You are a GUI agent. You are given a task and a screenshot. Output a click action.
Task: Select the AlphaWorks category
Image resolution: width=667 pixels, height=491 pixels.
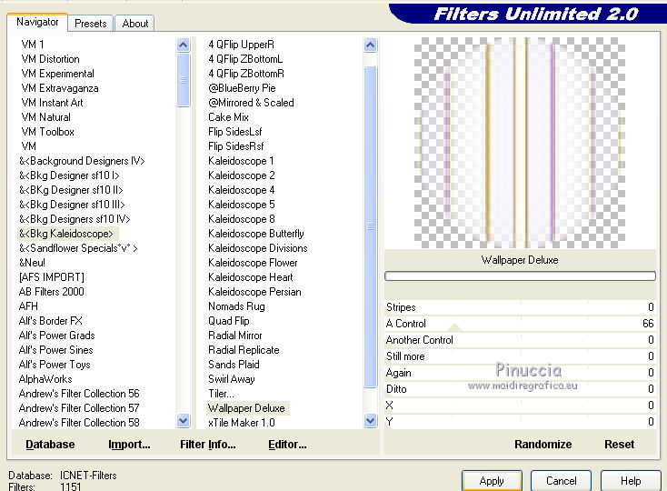[x=45, y=379]
